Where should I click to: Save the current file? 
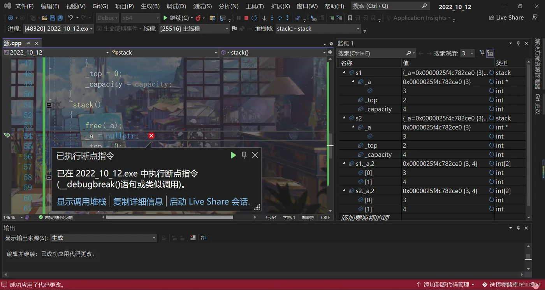[53, 18]
